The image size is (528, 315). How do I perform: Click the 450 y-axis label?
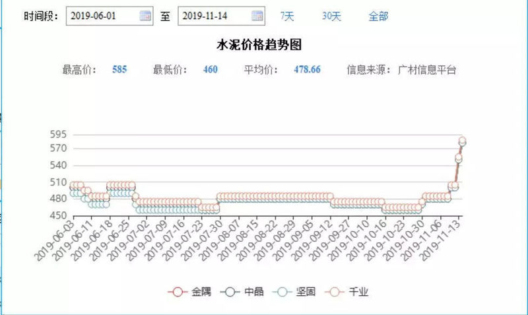pyautogui.click(x=58, y=215)
